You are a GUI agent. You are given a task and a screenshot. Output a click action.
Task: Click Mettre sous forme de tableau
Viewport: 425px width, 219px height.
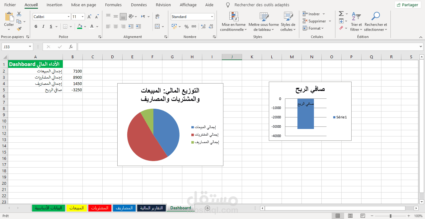click(264, 22)
